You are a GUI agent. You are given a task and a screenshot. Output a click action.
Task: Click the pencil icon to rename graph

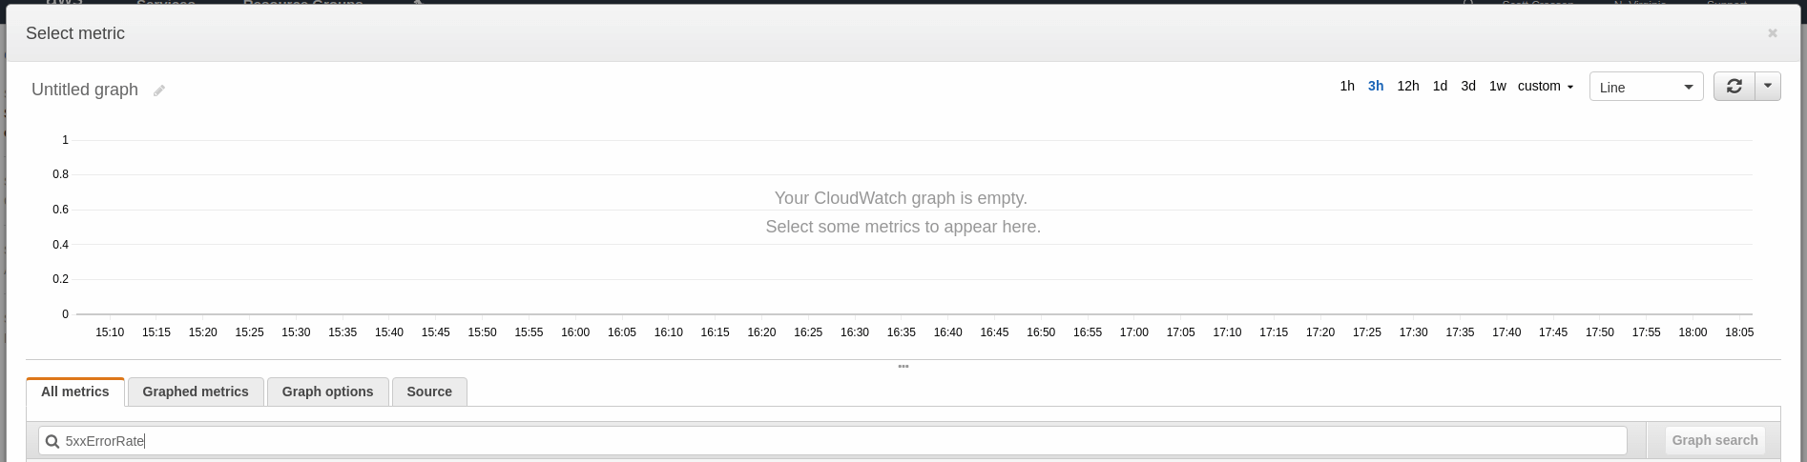pos(159,90)
